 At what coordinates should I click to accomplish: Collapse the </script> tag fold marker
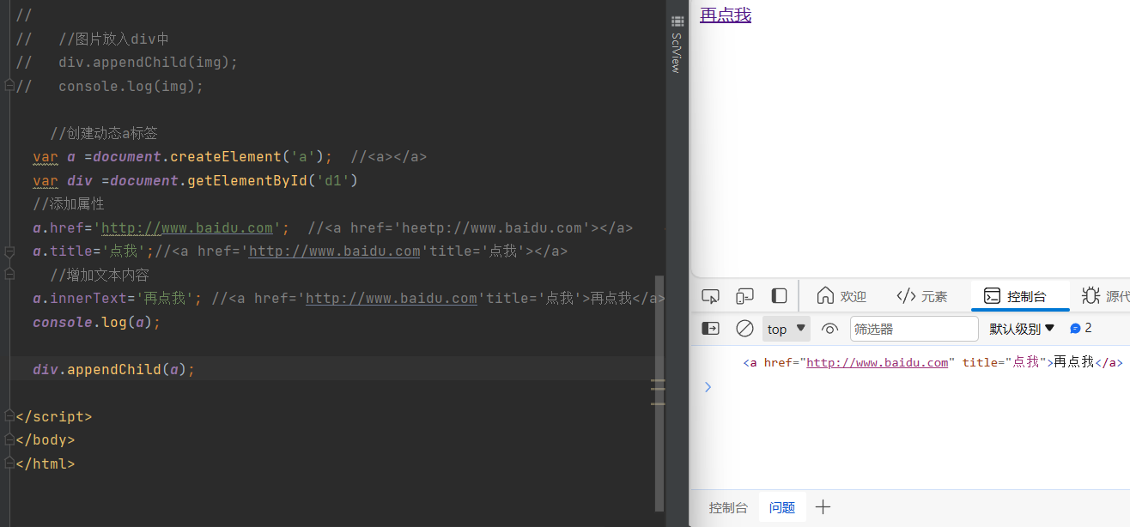pyautogui.click(x=9, y=416)
